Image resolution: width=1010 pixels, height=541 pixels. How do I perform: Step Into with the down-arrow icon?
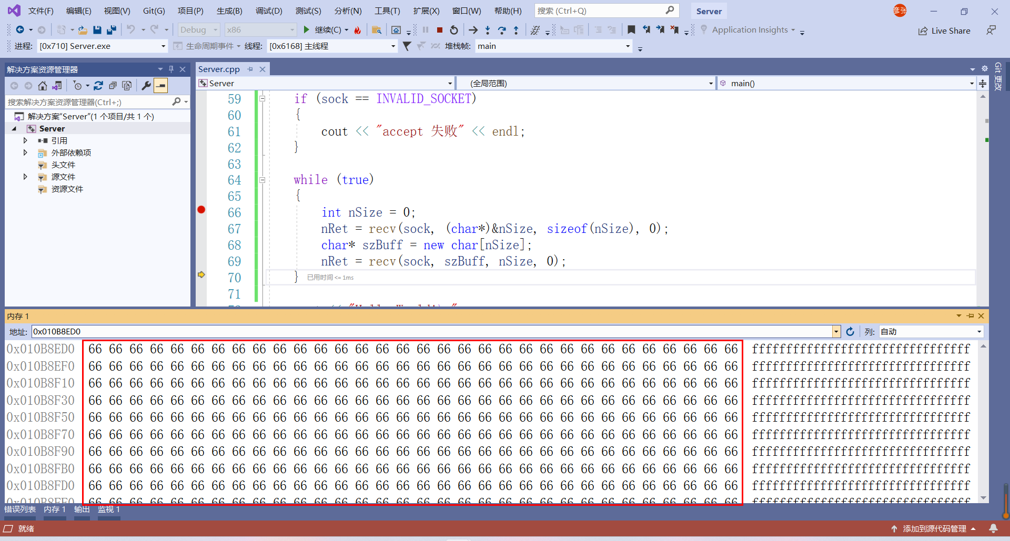pyautogui.click(x=488, y=30)
